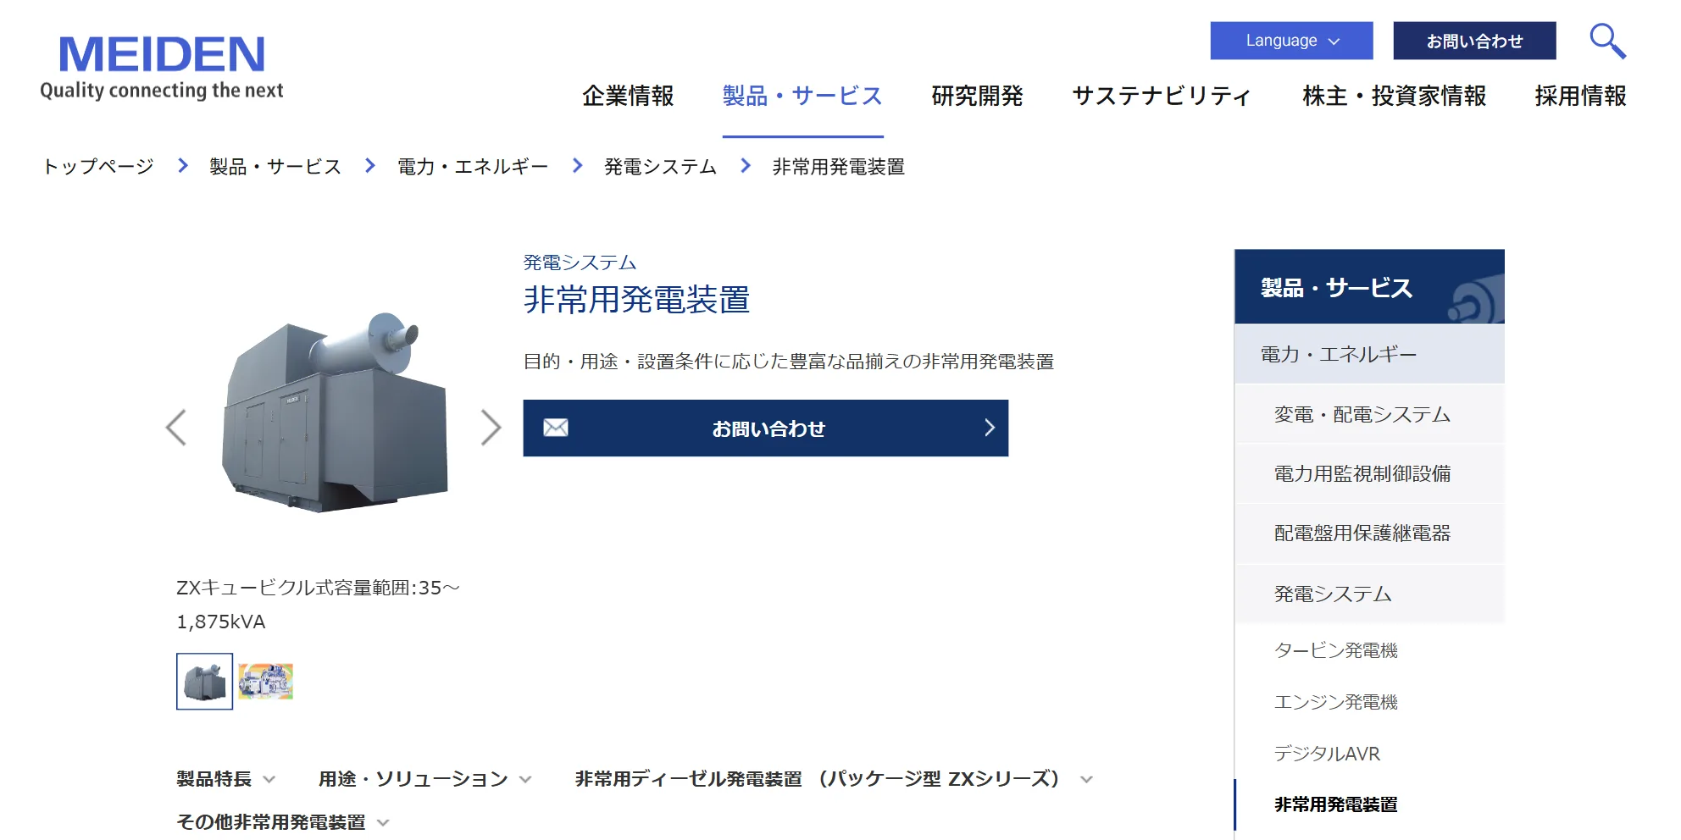Click the 非常用発電装置 breadcrumb text

click(x=838, y=166)
